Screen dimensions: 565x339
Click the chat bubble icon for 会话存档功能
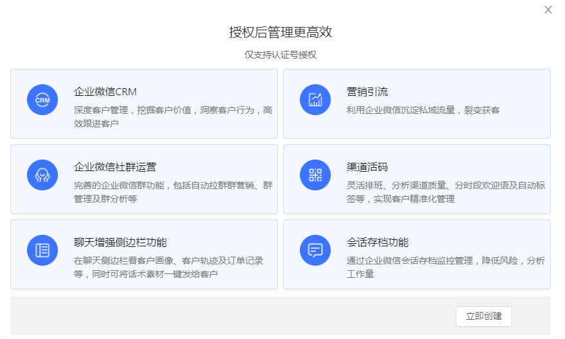tap(315, 250)
